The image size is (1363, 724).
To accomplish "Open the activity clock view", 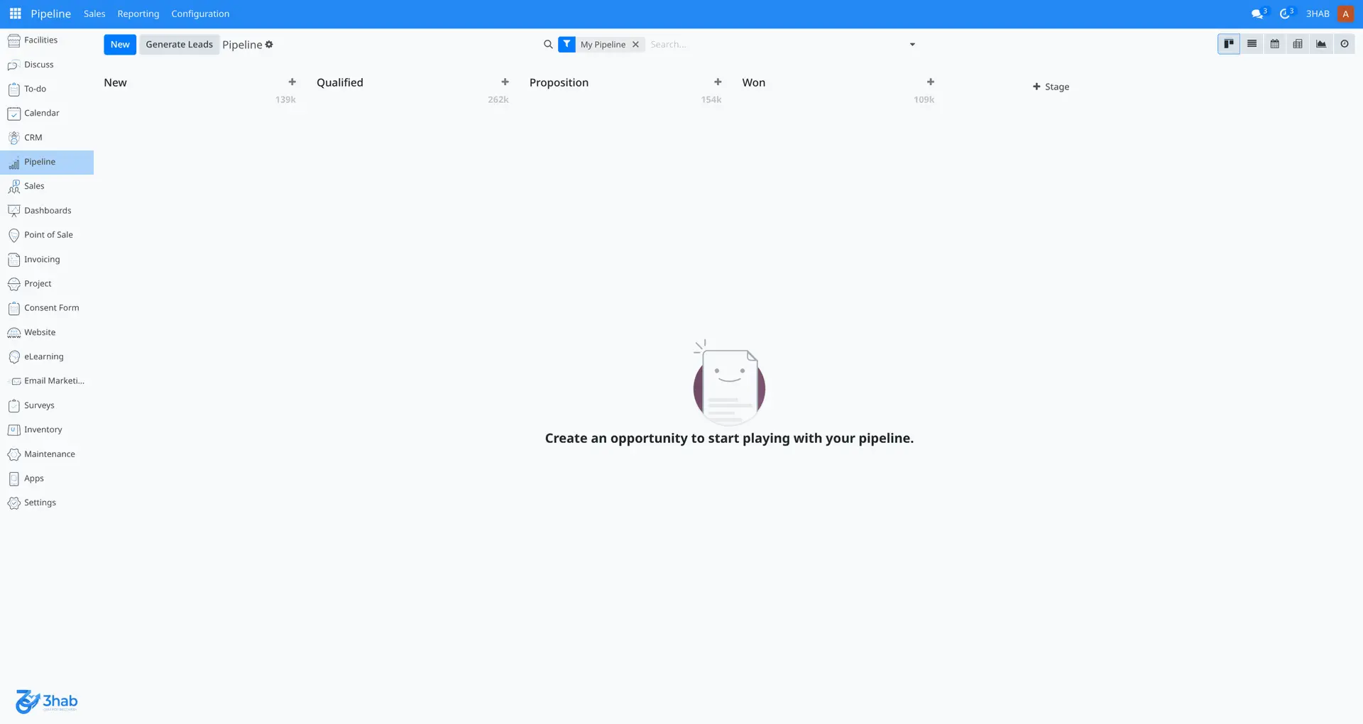I will pos(1344,44).
